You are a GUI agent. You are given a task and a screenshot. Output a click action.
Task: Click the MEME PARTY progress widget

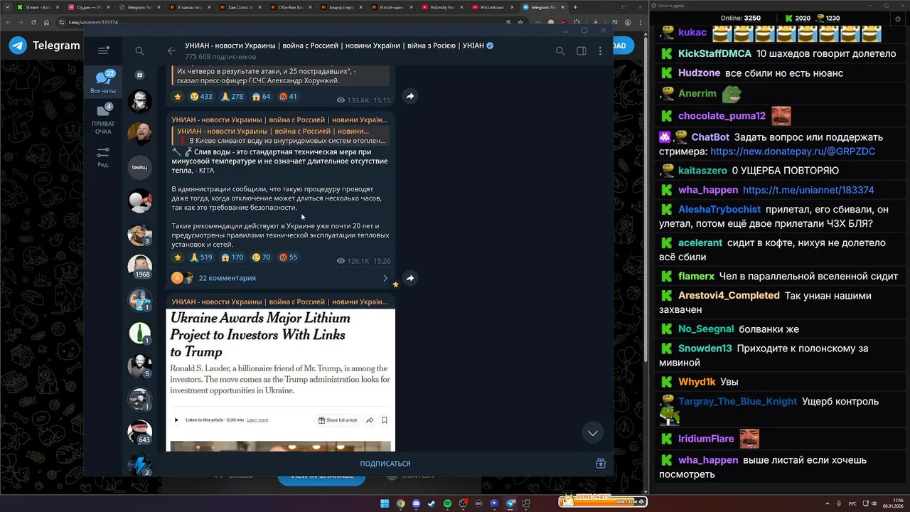tap(603, 501)
